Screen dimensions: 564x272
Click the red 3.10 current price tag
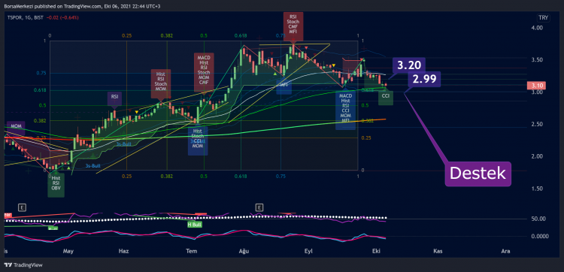point(536,86)
